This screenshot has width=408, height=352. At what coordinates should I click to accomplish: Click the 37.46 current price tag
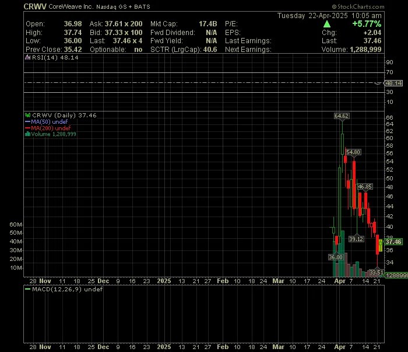[393, 242]
